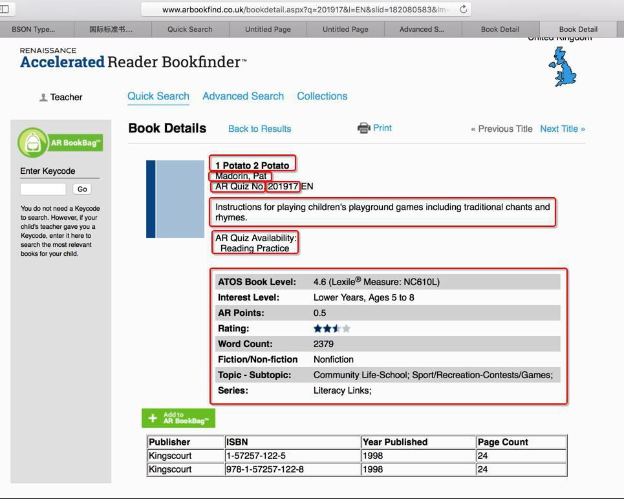Image resolution: width=624 pixels, height=499 pixels.
Task: Click the Print link
Action: [382, 128]
